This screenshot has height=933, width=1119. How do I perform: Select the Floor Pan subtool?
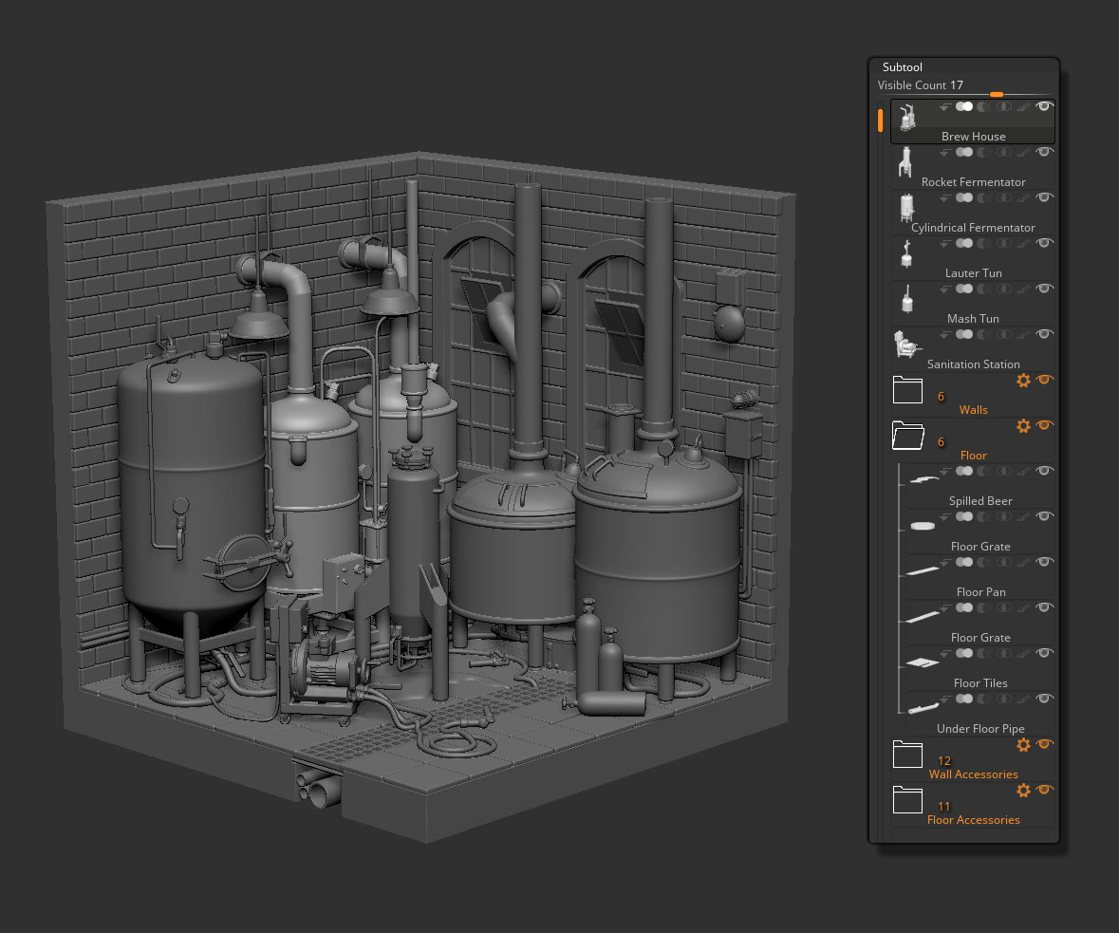click(x=980, y=592)
